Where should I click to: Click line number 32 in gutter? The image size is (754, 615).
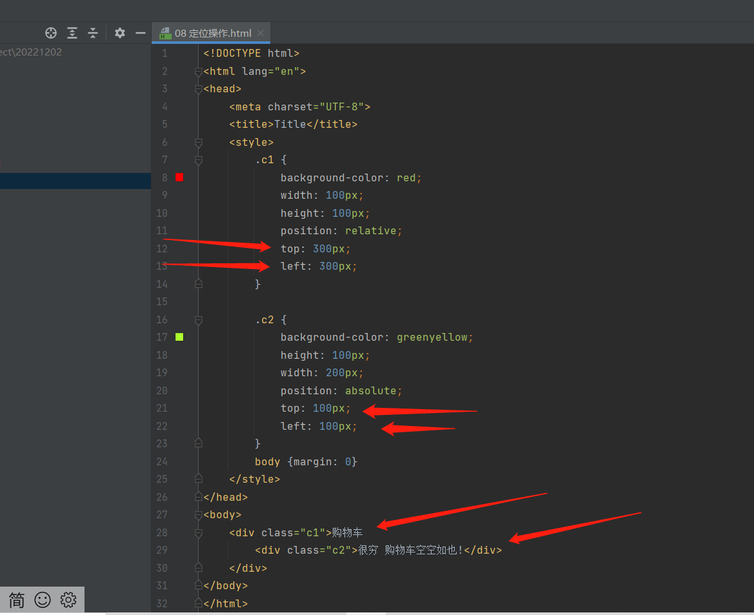pos(161,603)
